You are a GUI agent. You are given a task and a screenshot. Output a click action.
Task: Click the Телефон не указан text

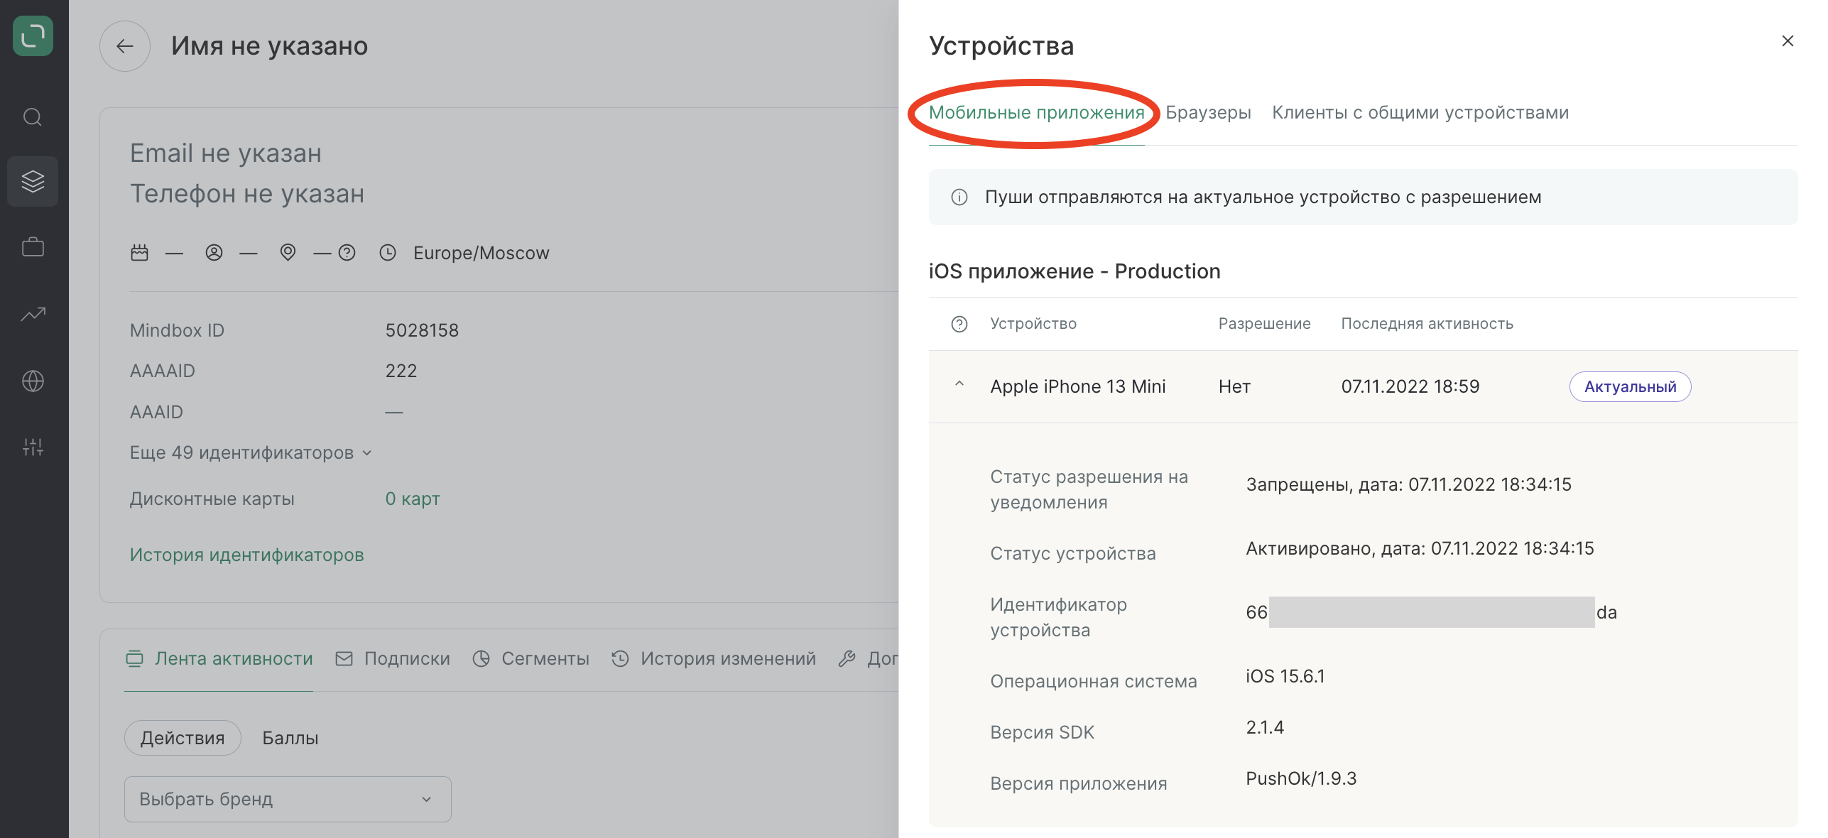[x=246, y=193]
